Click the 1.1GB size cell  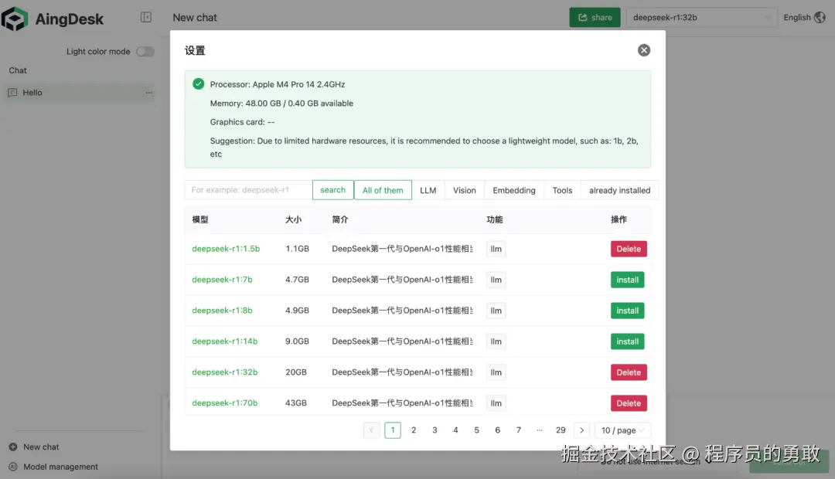[x=297, y=249]
